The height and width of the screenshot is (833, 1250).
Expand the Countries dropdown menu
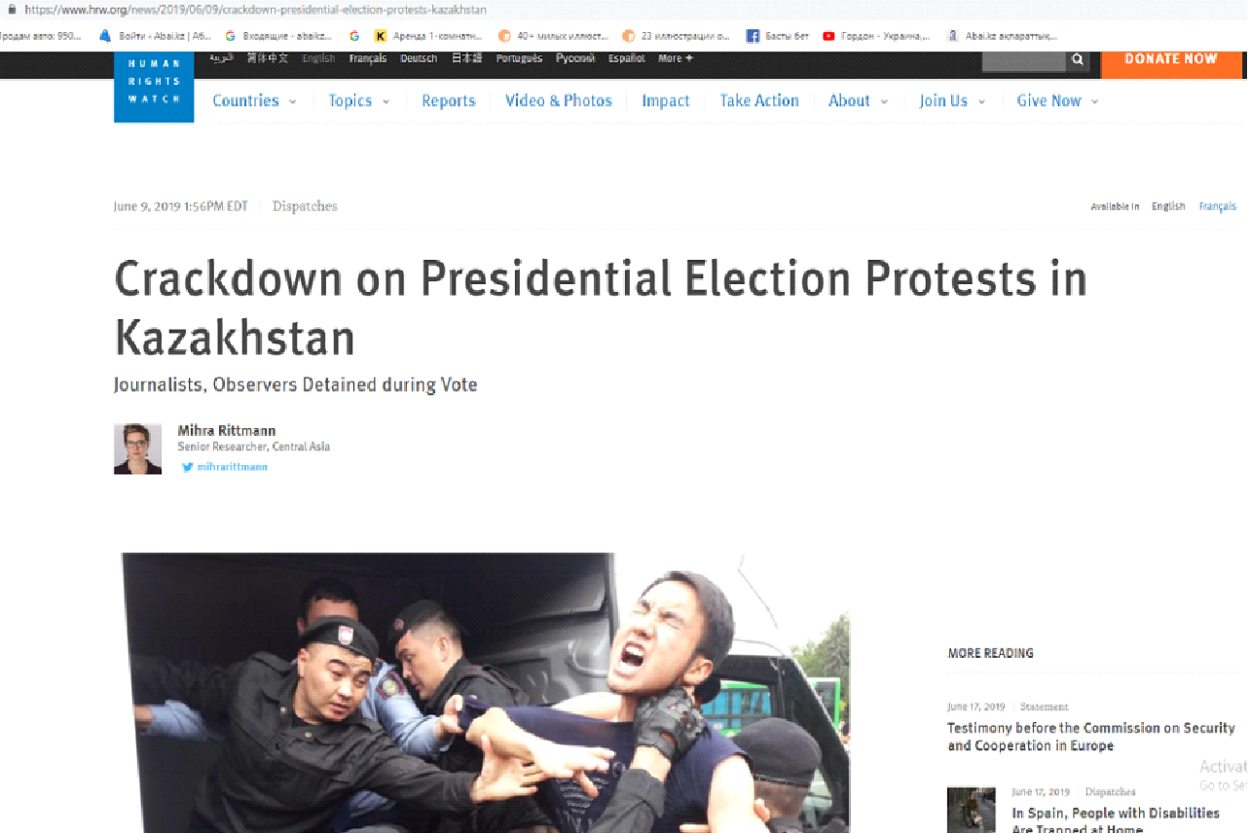254,101
